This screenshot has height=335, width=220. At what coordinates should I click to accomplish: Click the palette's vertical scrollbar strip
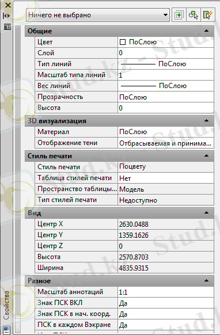18,179
